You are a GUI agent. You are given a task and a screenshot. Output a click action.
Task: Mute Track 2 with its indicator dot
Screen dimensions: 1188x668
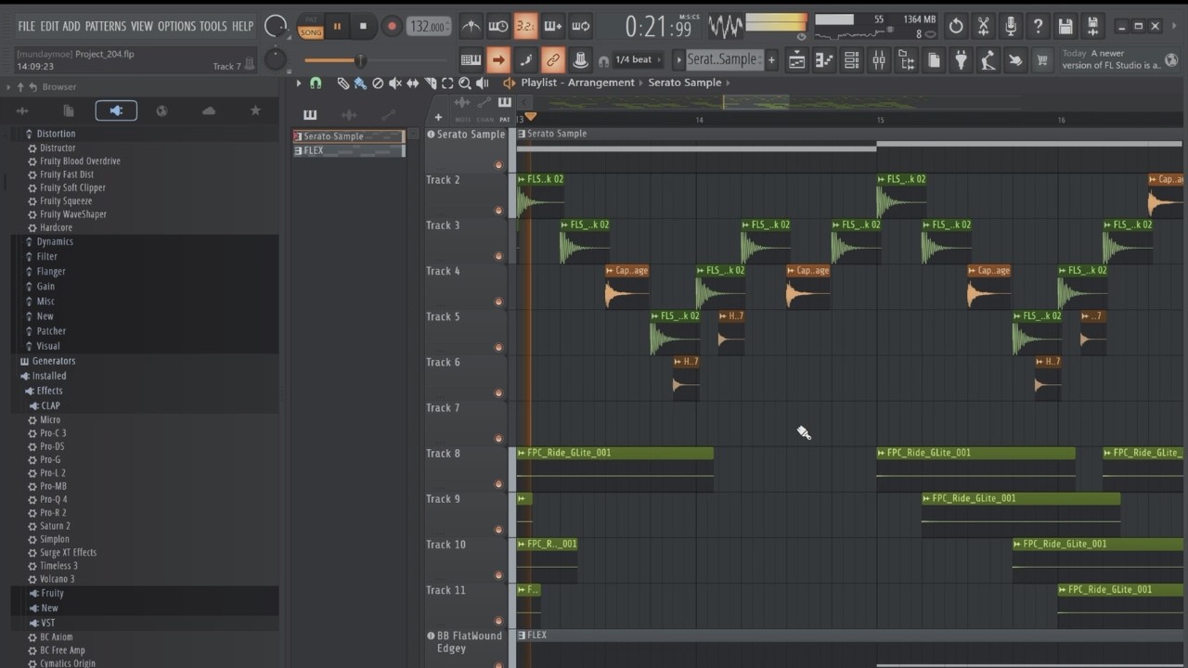(x=498, y=211)
